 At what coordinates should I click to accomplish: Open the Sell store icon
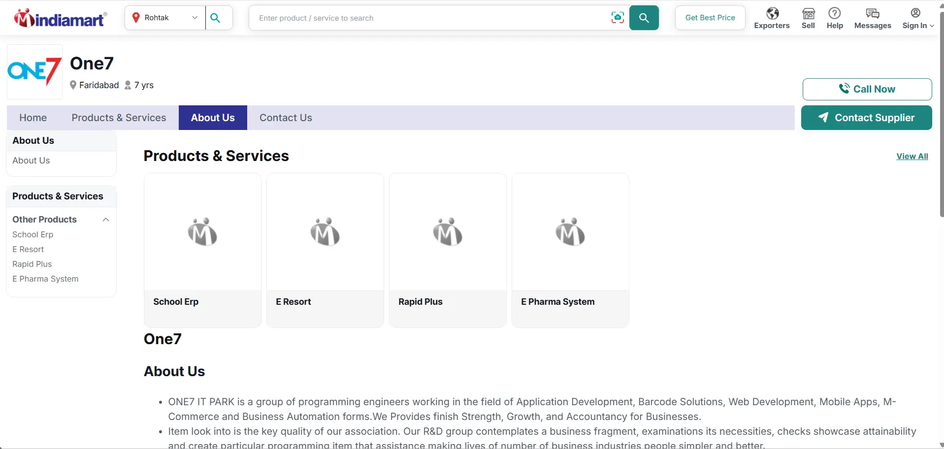click(808, 13)
